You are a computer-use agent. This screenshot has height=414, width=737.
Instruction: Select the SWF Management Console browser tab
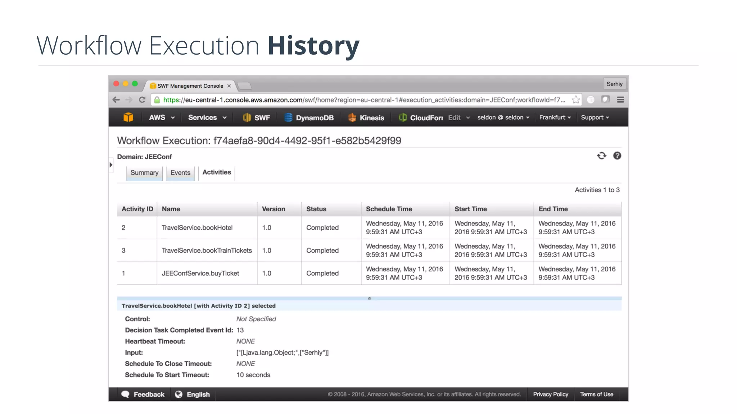tap(190, 86)
